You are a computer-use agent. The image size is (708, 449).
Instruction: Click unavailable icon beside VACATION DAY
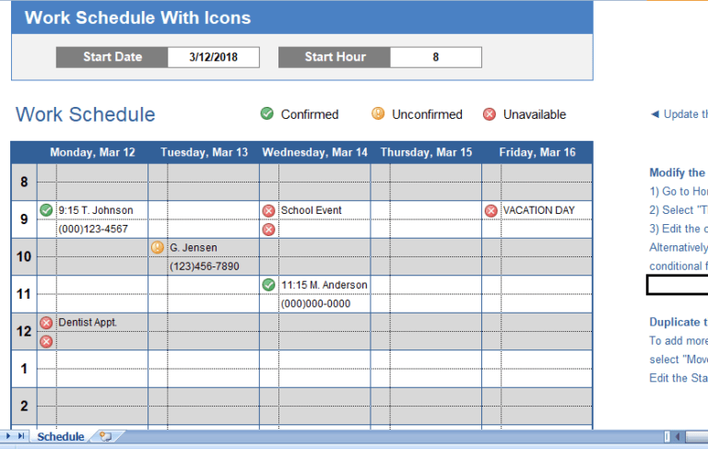pos(490,210)
